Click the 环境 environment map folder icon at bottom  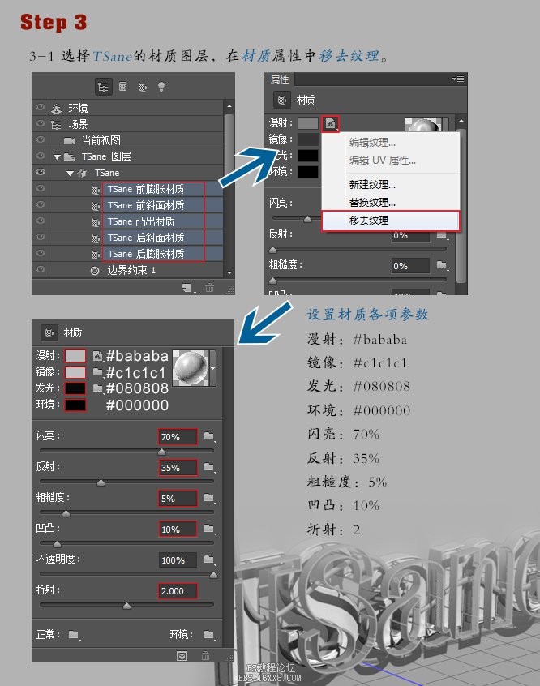click(x=209, y=634)
